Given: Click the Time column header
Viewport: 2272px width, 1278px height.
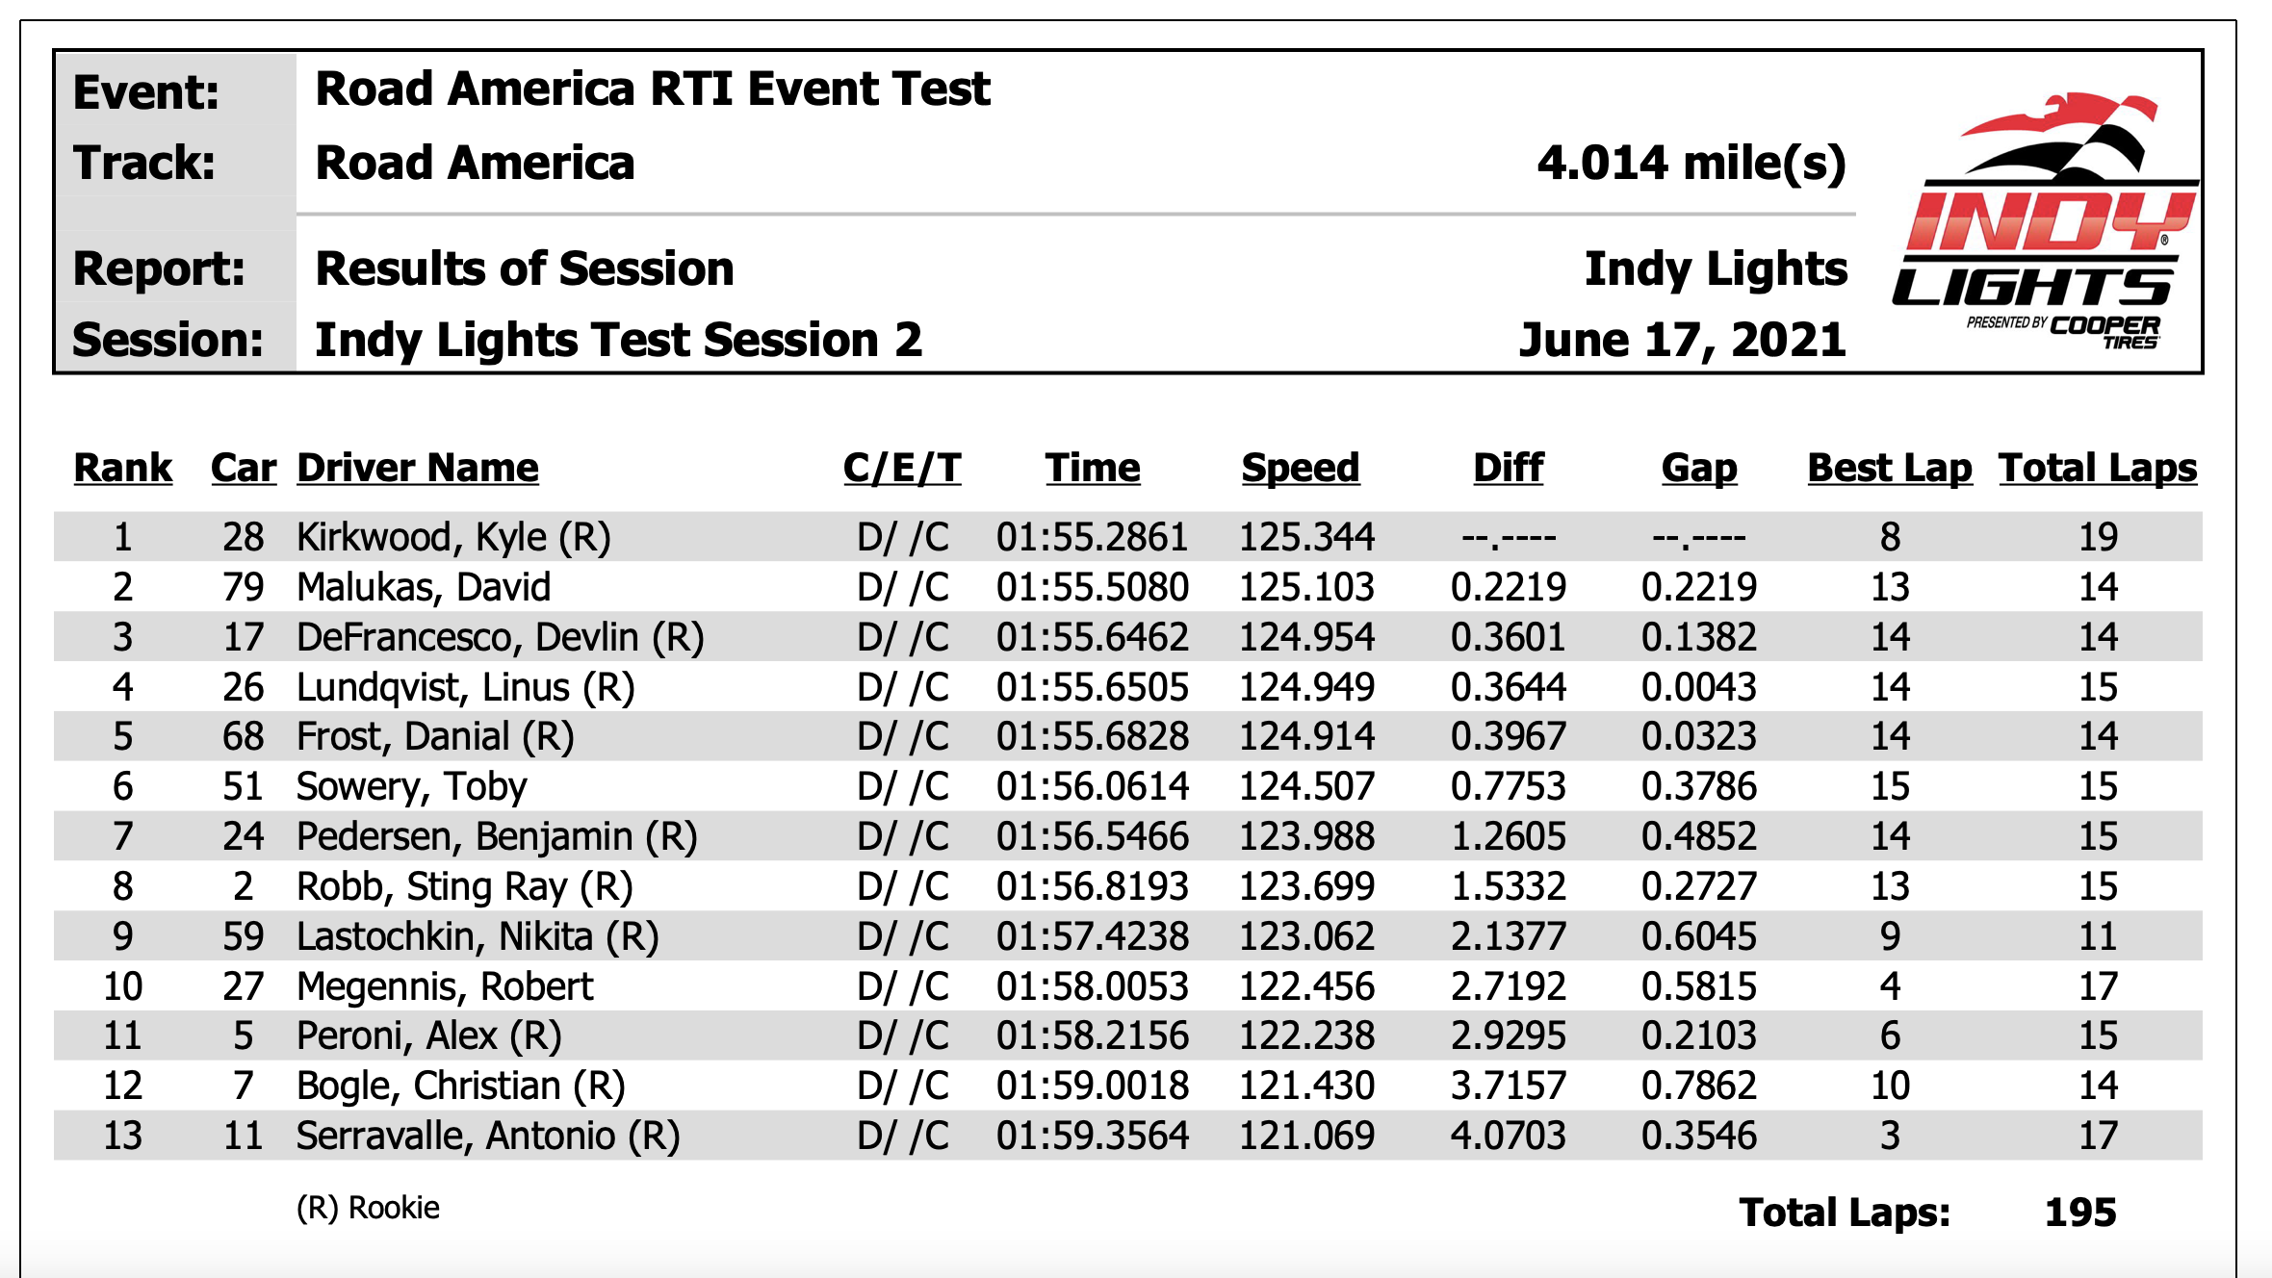Looking at the screenshot, I should [x=1093, y=469].
